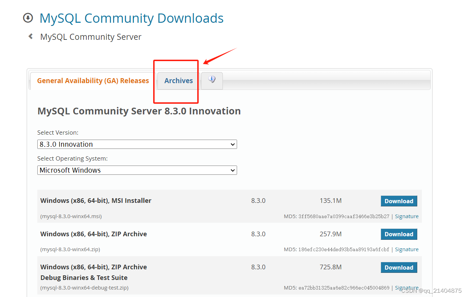Open the Select Version dropdown
This screenshot has height=297, width=467.
click(x=137, y=144)
